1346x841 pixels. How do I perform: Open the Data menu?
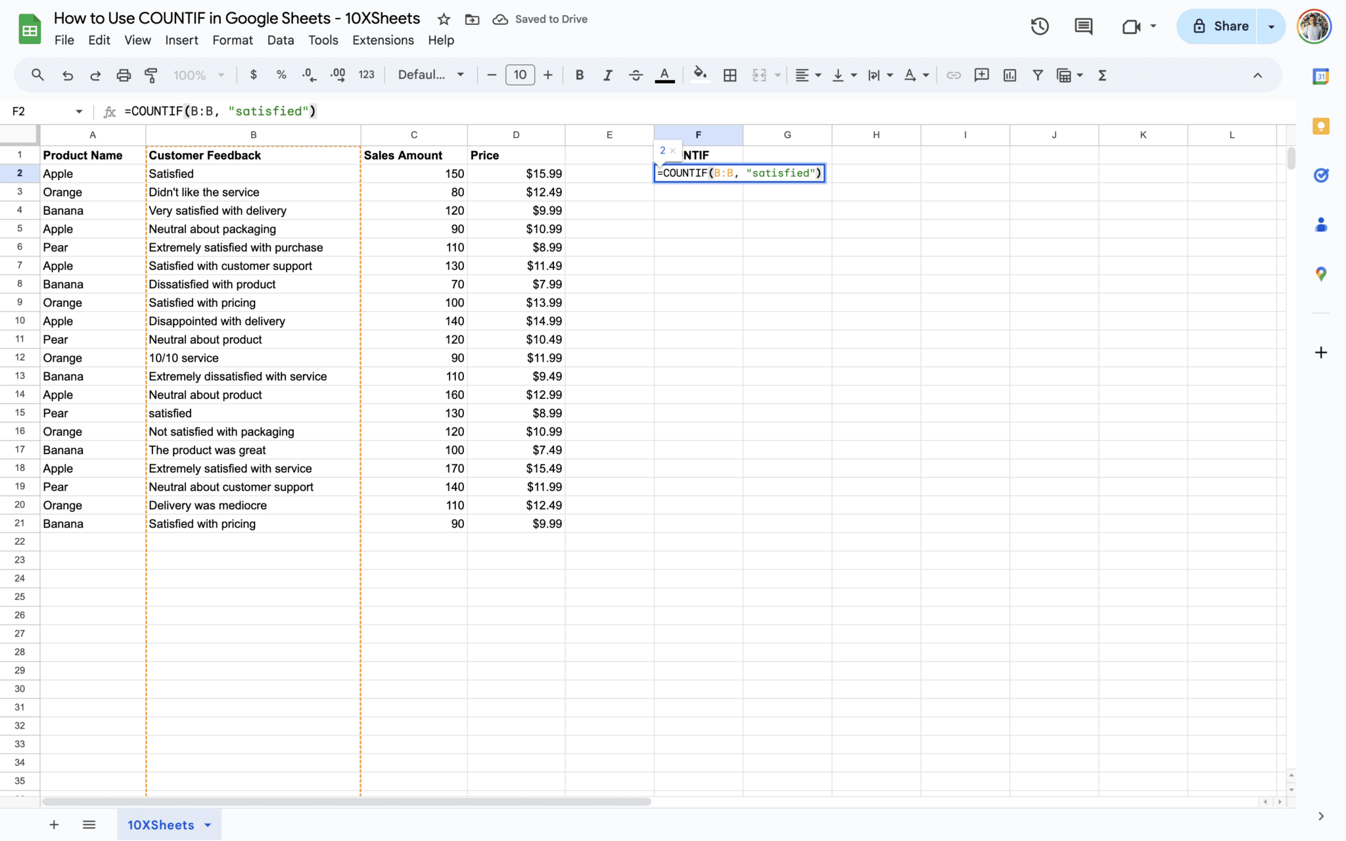(280, 40)
